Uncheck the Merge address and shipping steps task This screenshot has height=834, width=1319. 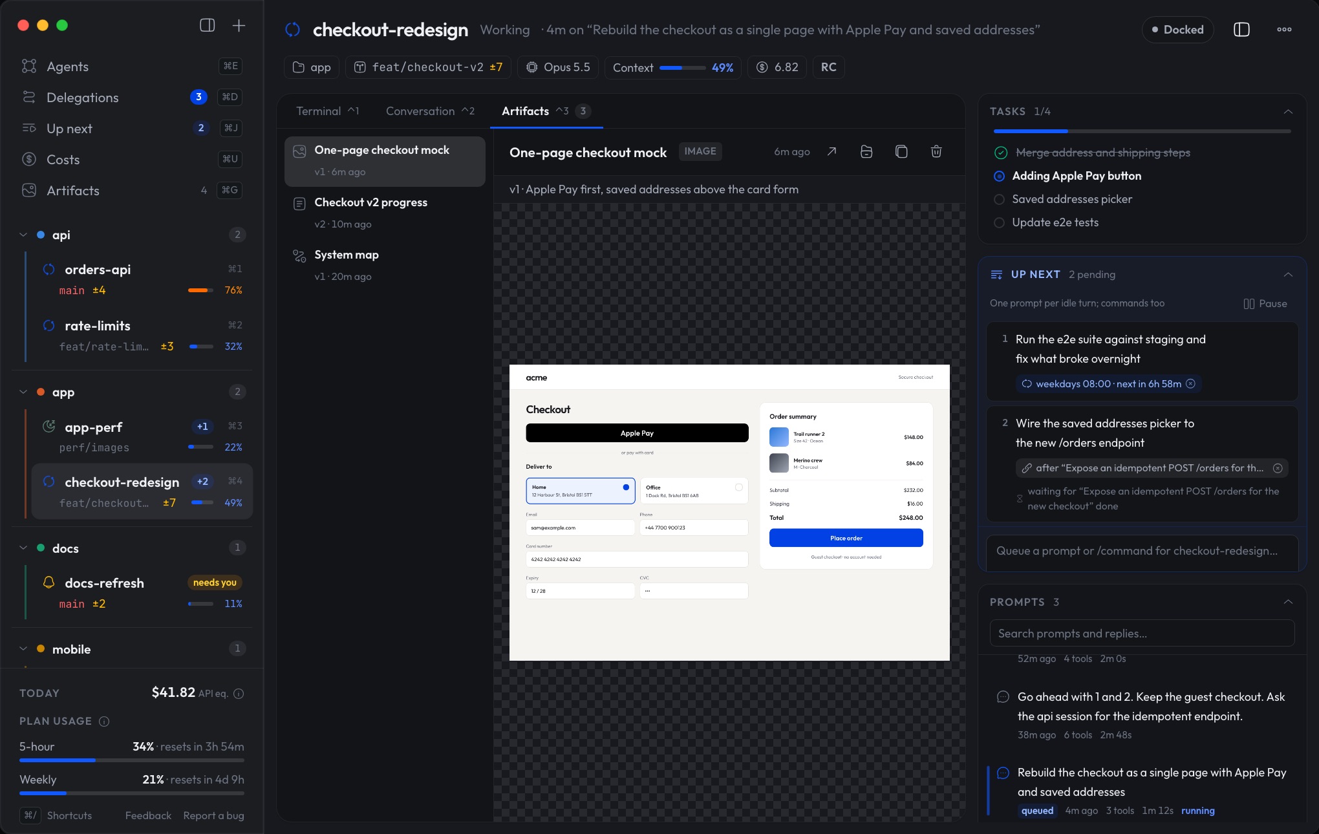1000,153
